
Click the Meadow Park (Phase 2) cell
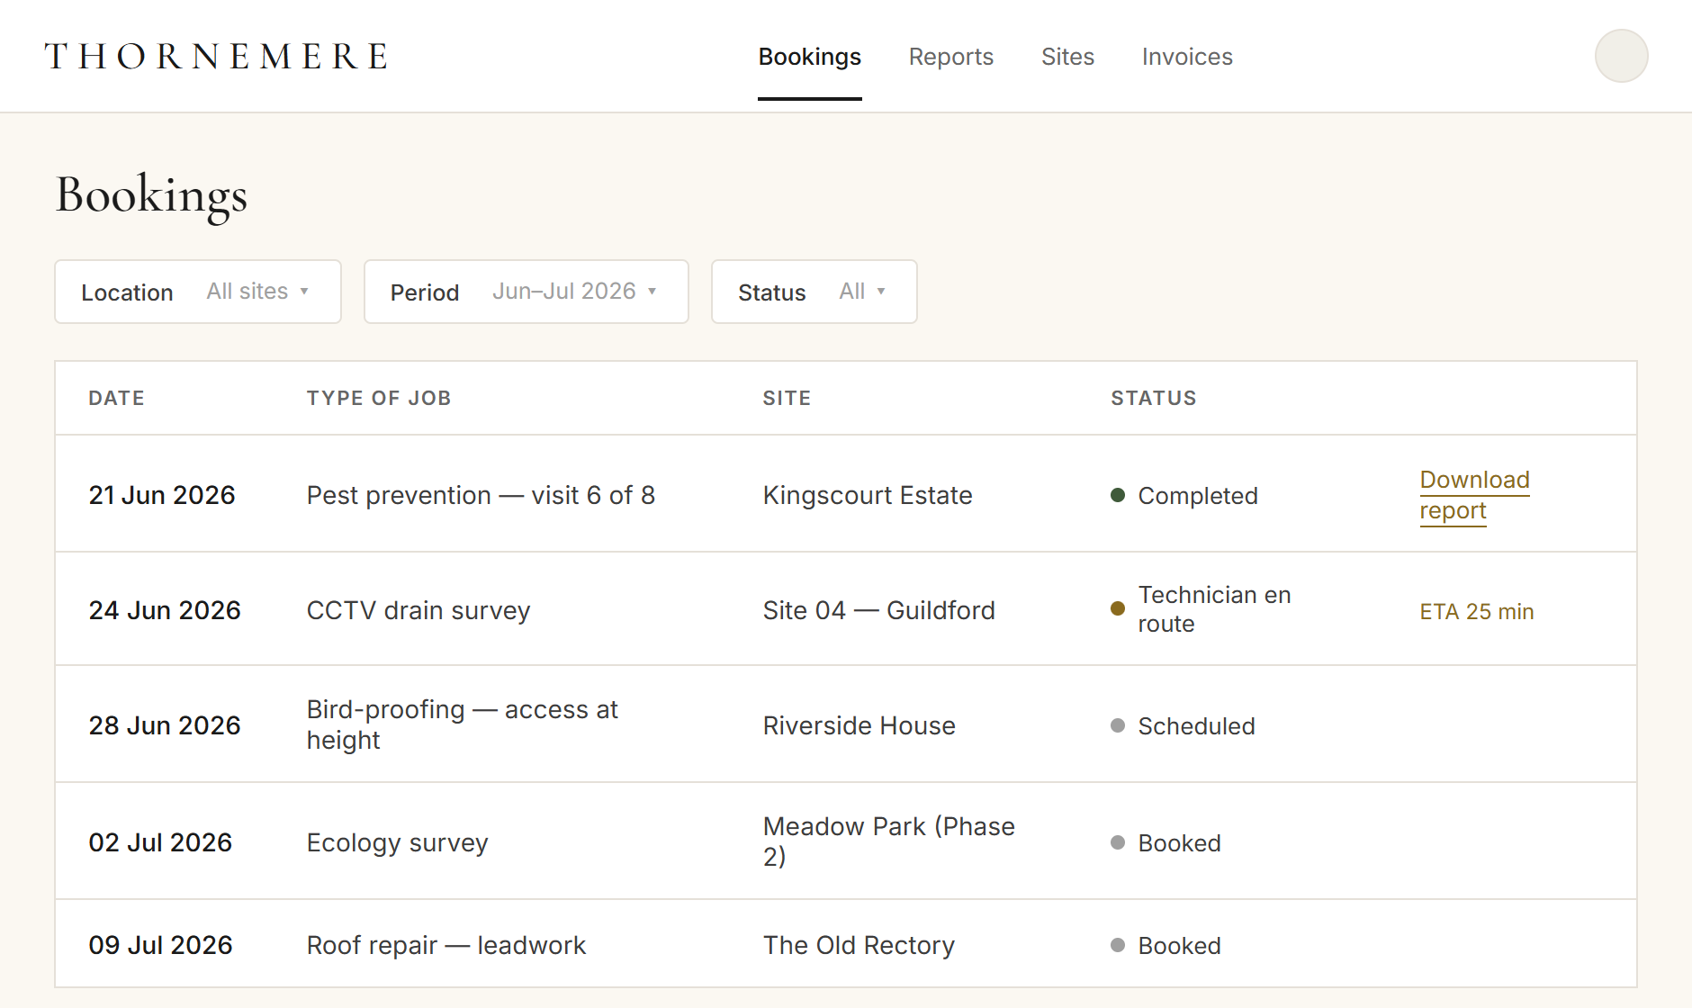(888, 841)
